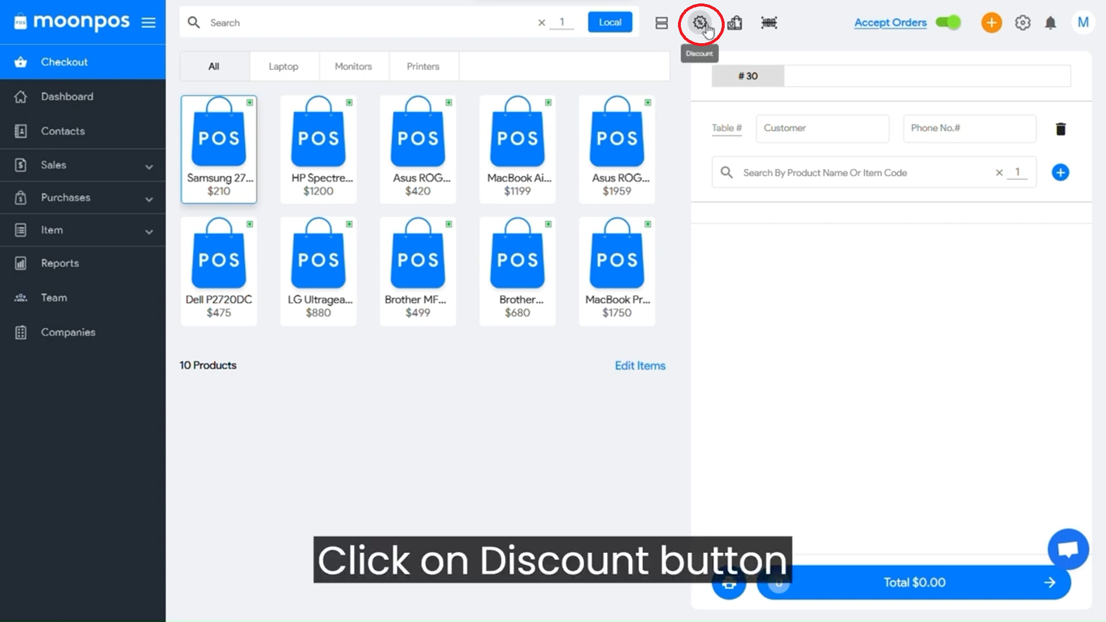Click the Total $0.00 checkout button
The width and height of the screenshot is (1106, 622).
pos(914,582)
